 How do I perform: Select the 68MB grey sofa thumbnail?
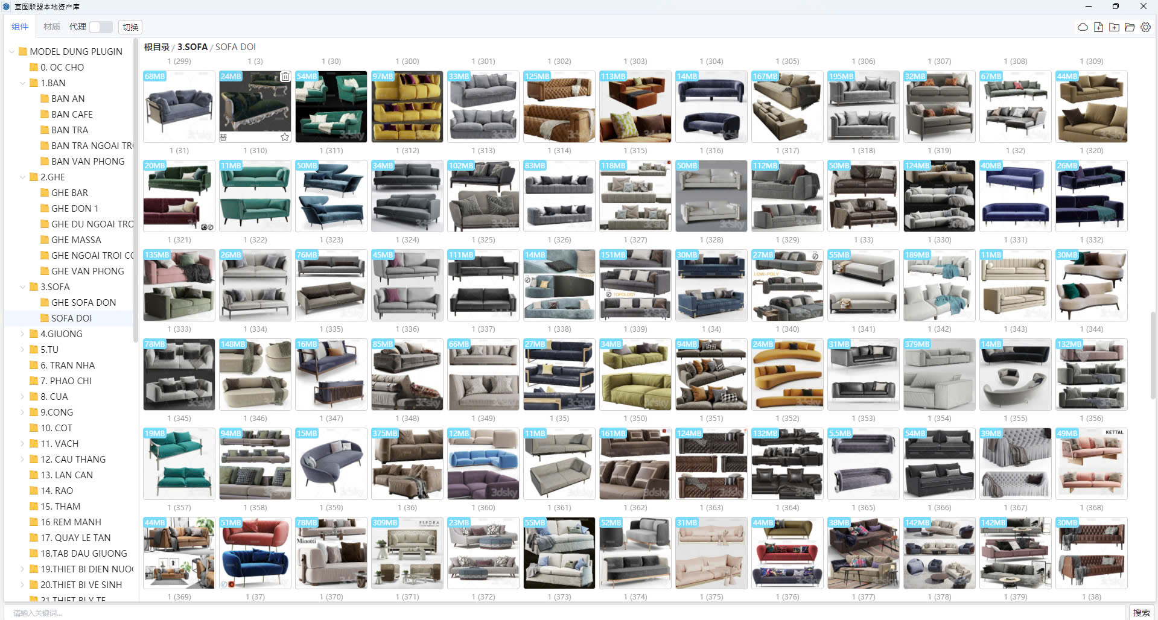click(x=179, y=107)
